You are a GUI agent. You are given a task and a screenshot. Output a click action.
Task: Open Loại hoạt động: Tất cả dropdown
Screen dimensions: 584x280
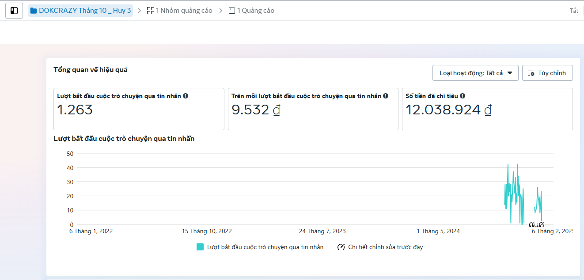tap(475, 73)
